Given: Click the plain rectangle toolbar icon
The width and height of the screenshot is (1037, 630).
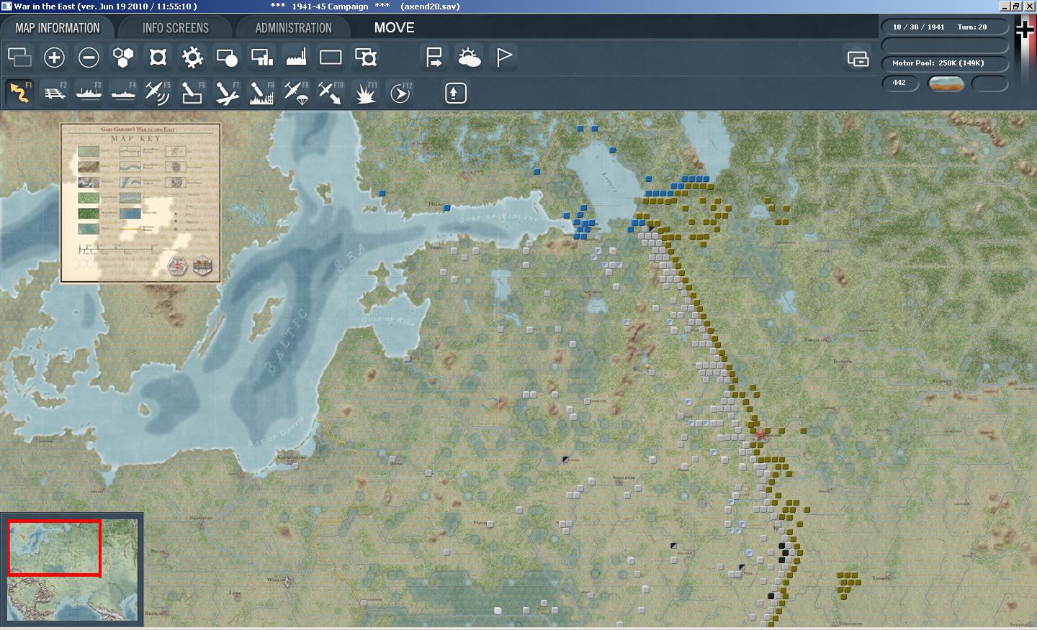Looking at the screenshot, I should [331, 58].
